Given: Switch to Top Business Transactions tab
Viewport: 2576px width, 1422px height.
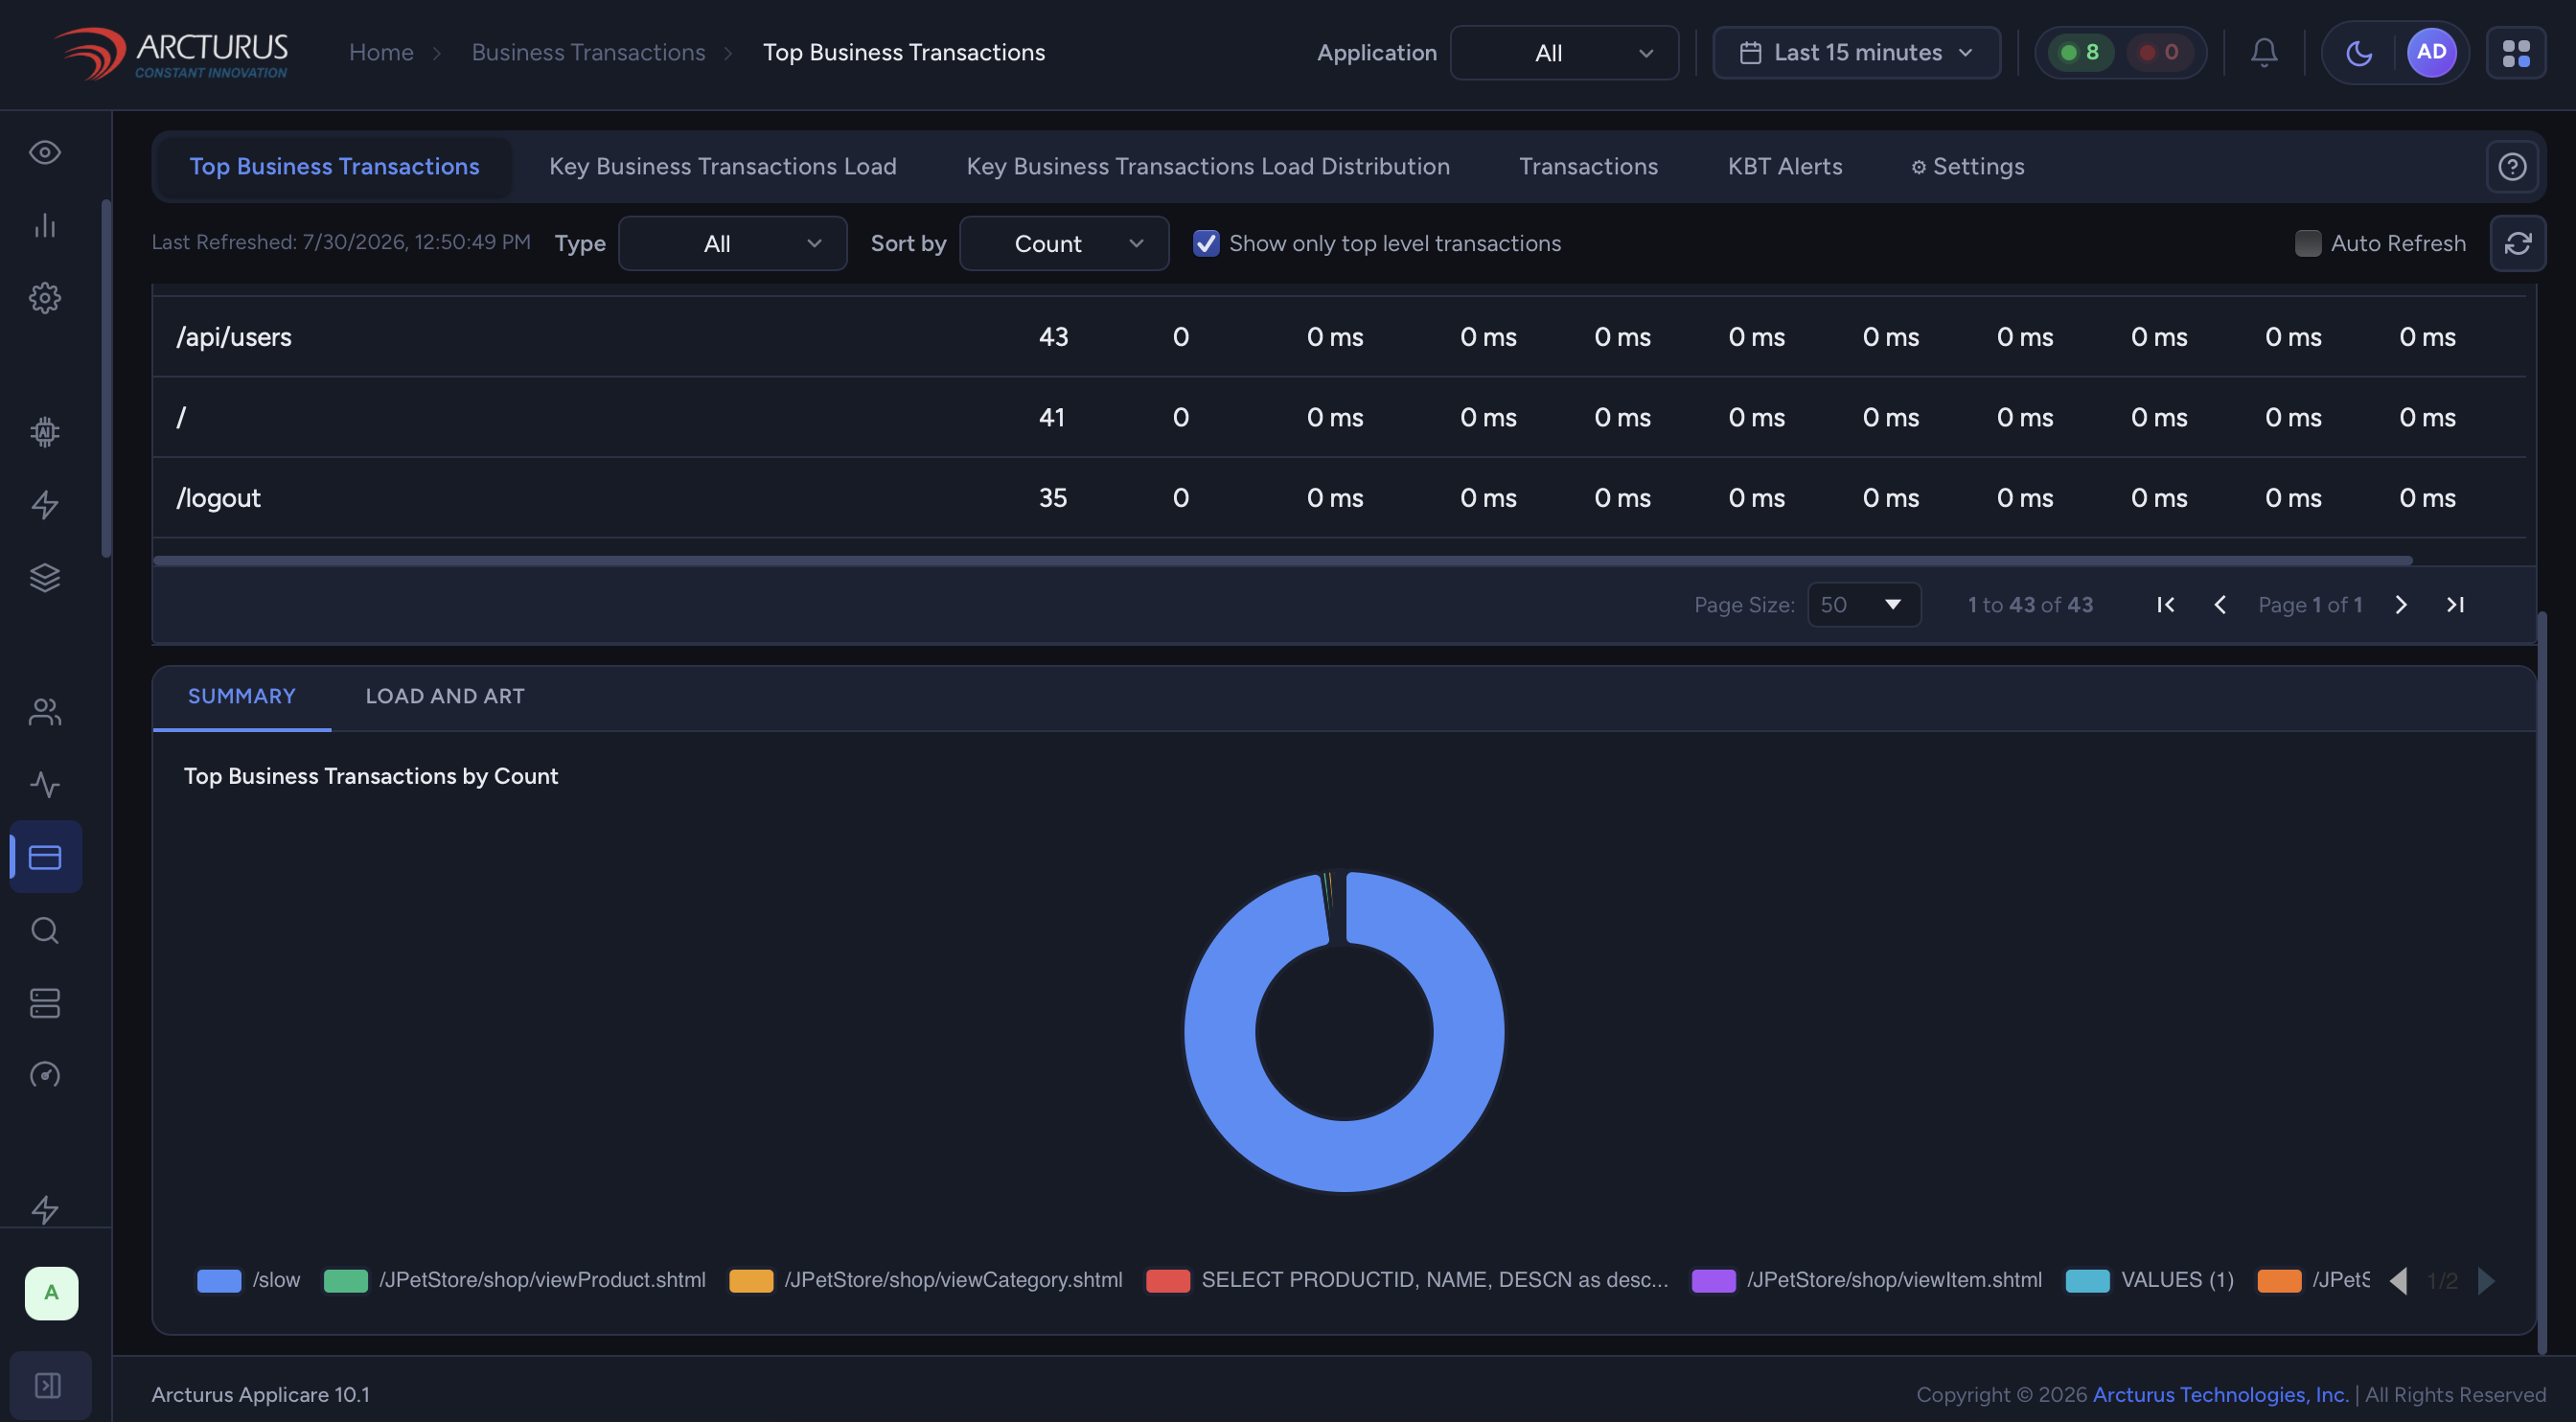Looking at the screenshot, I should point(334,167).
